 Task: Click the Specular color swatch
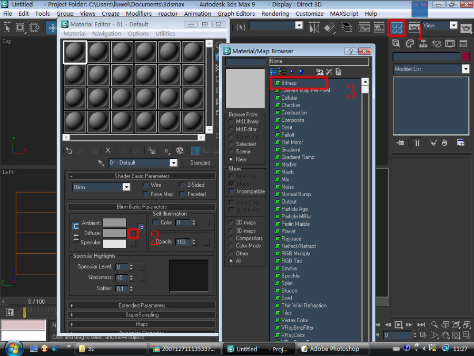pyautogui.click(x=114, y=243)
